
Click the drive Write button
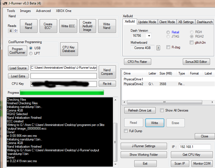point(155,123)
